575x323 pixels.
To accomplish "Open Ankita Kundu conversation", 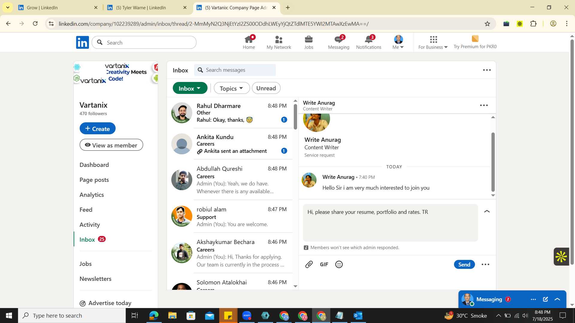I will [x=230, y=144].
